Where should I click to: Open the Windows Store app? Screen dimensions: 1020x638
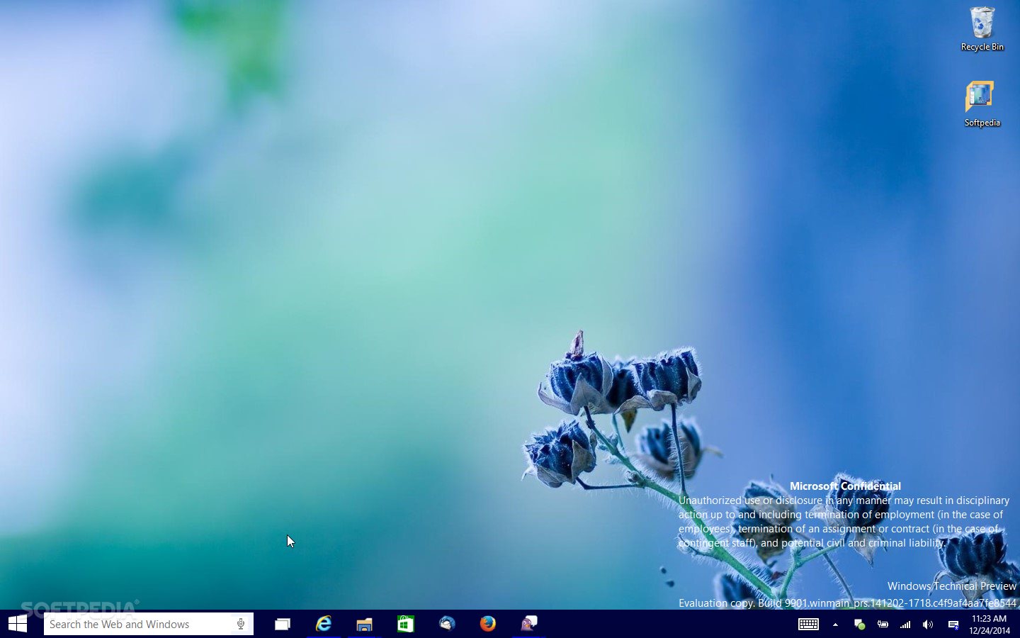tap(405, 624)
